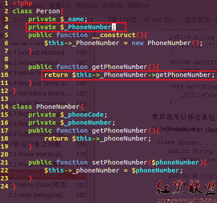Screen dimensions: 217x203
Task: Click the page number field showing 179
Action: pyautogui.click(x=93, y=20)
